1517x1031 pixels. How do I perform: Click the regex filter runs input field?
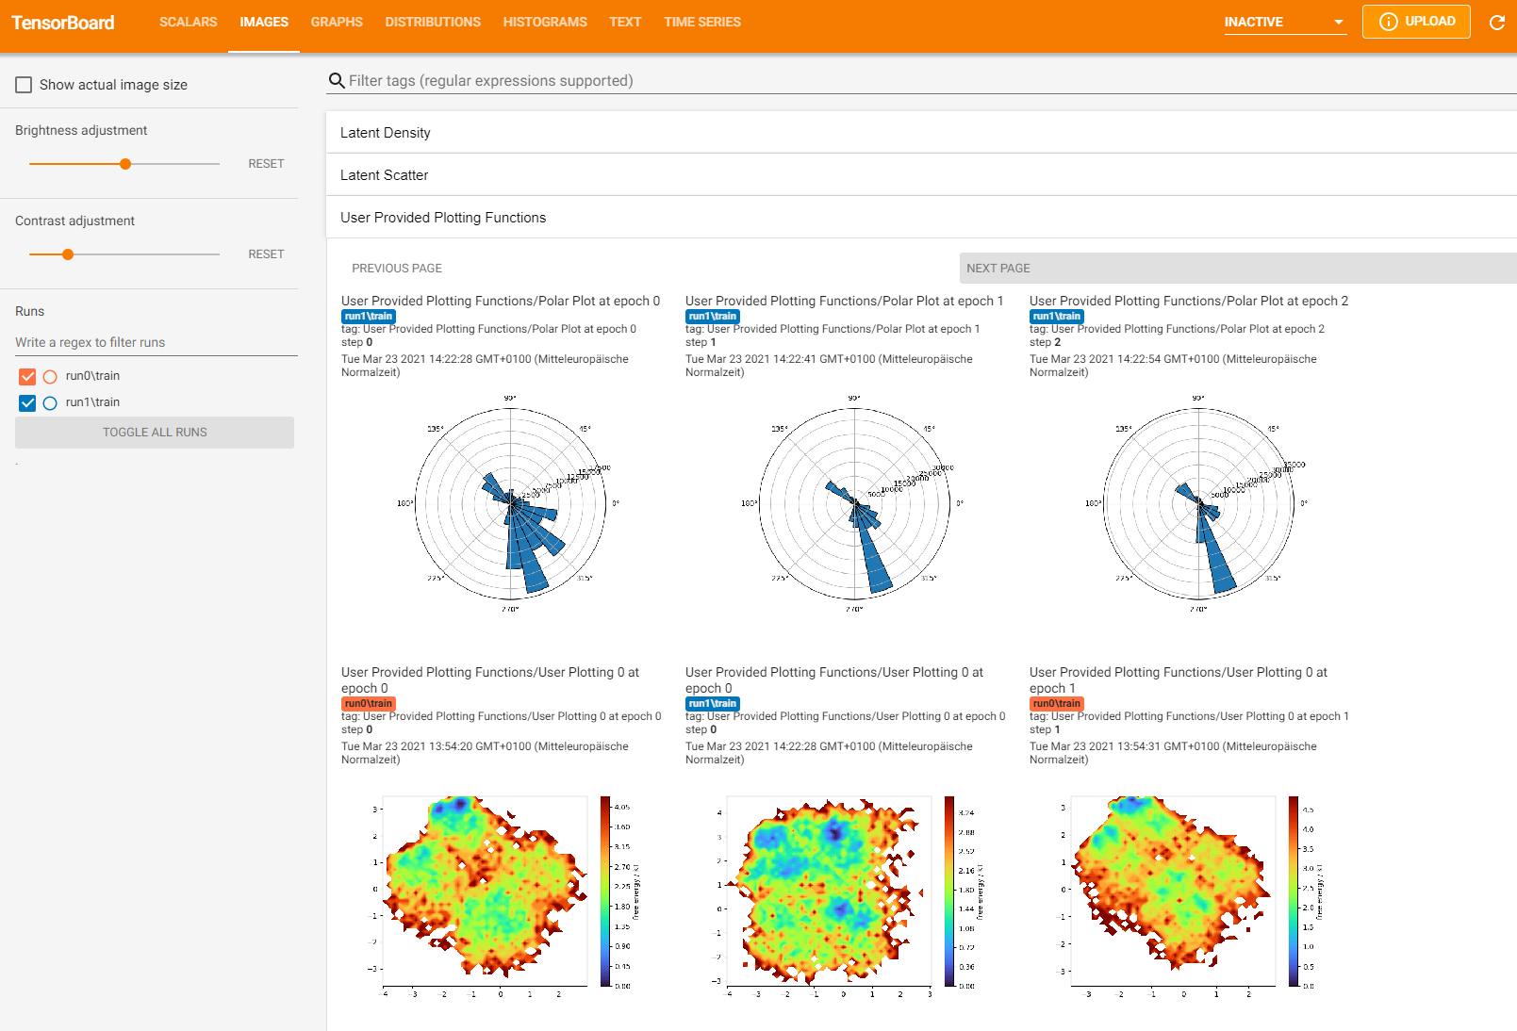coord(157,343)
